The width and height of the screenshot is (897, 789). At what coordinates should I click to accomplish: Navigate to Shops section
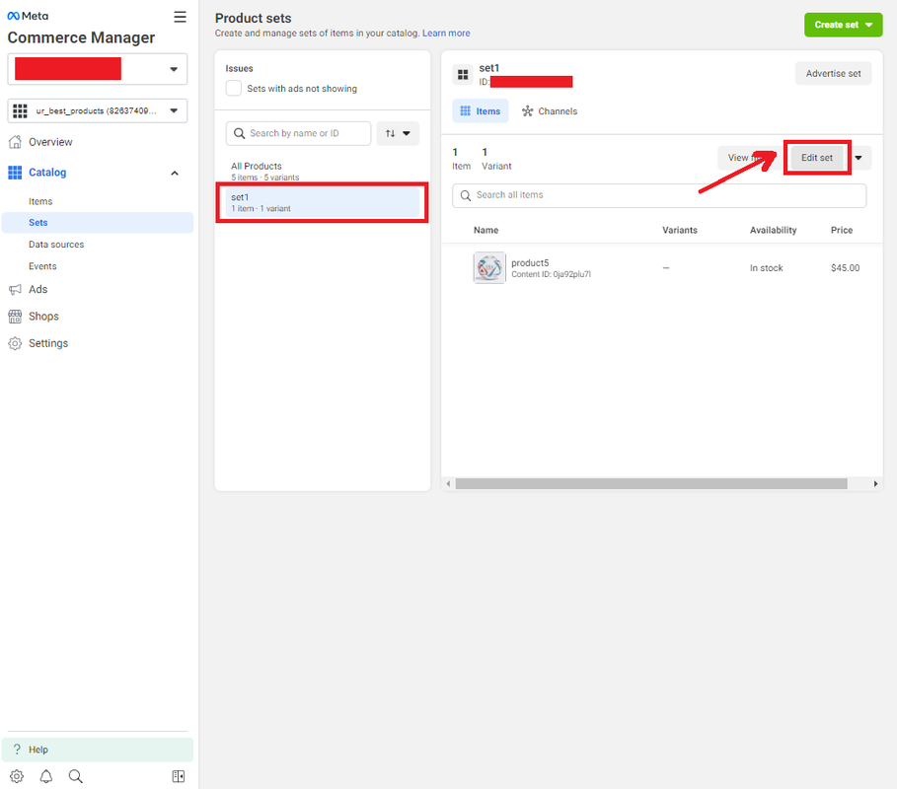(x=43, y=317)
